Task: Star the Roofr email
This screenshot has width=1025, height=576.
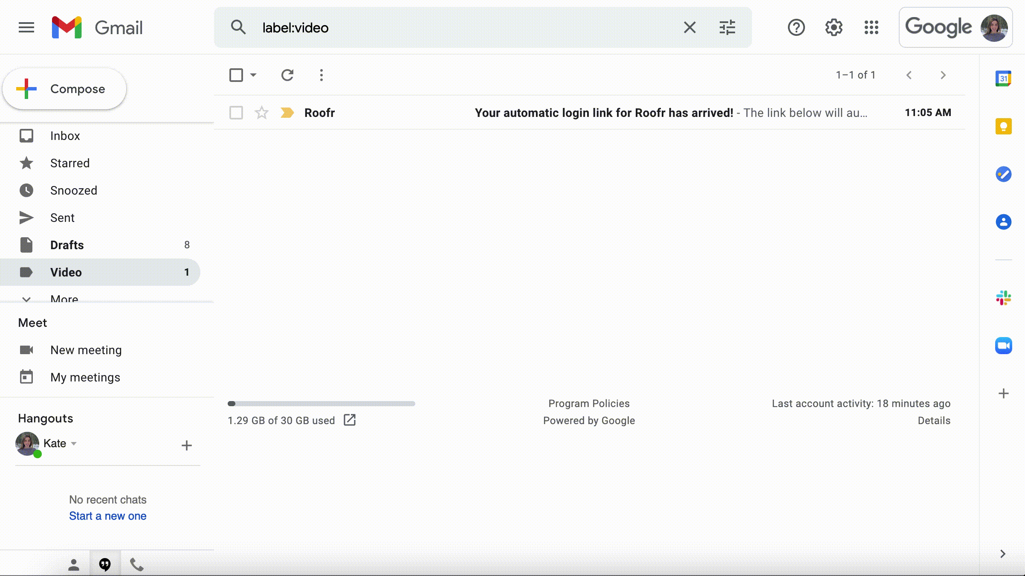Action: (x=261, y=113)
